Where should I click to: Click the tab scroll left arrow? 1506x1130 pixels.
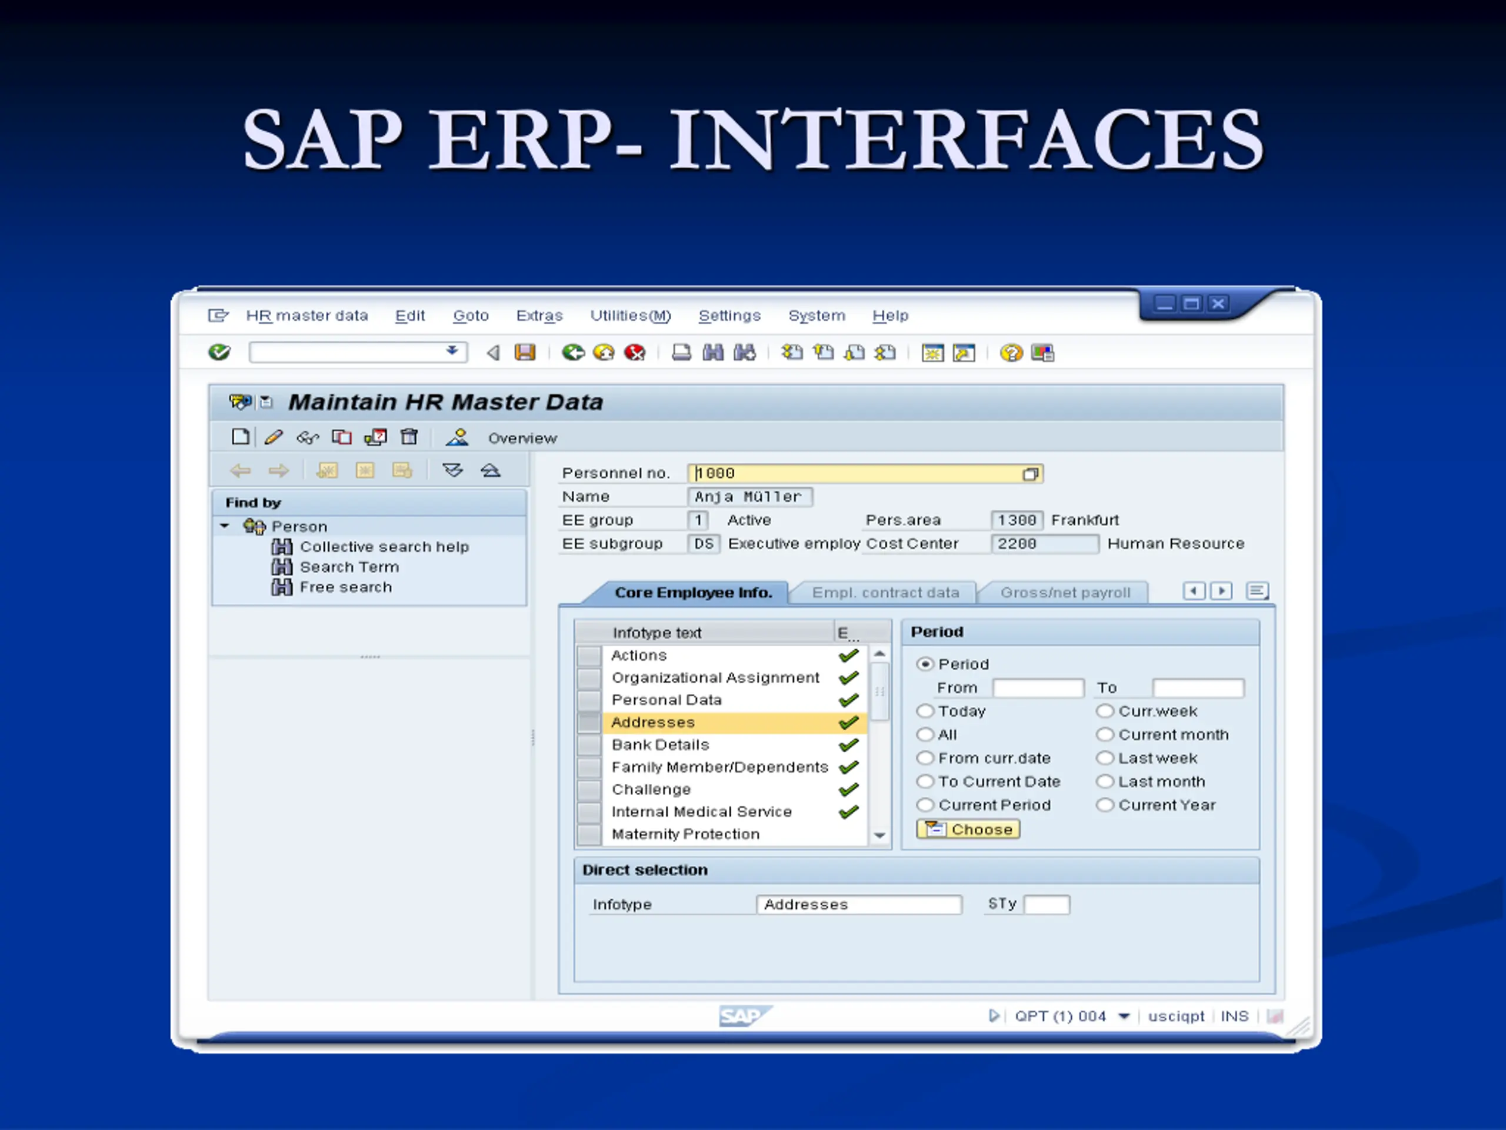pos(1194,590)
